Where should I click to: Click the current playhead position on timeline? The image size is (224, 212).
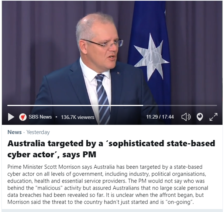[x=143, y=106]
